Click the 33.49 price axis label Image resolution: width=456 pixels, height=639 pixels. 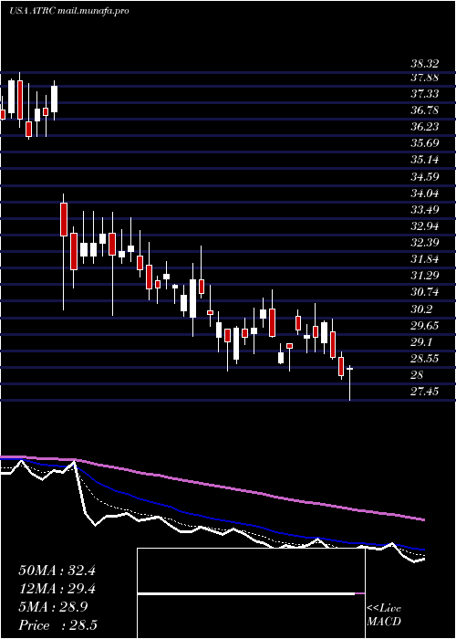(x=424, y=210)
